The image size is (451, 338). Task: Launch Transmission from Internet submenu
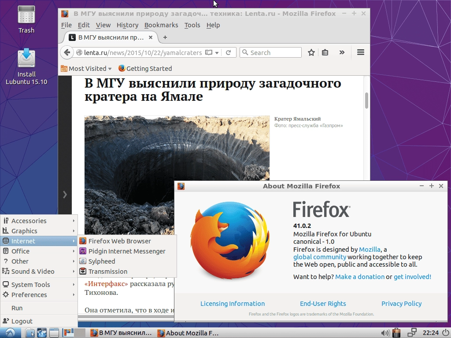pos(127,271)
